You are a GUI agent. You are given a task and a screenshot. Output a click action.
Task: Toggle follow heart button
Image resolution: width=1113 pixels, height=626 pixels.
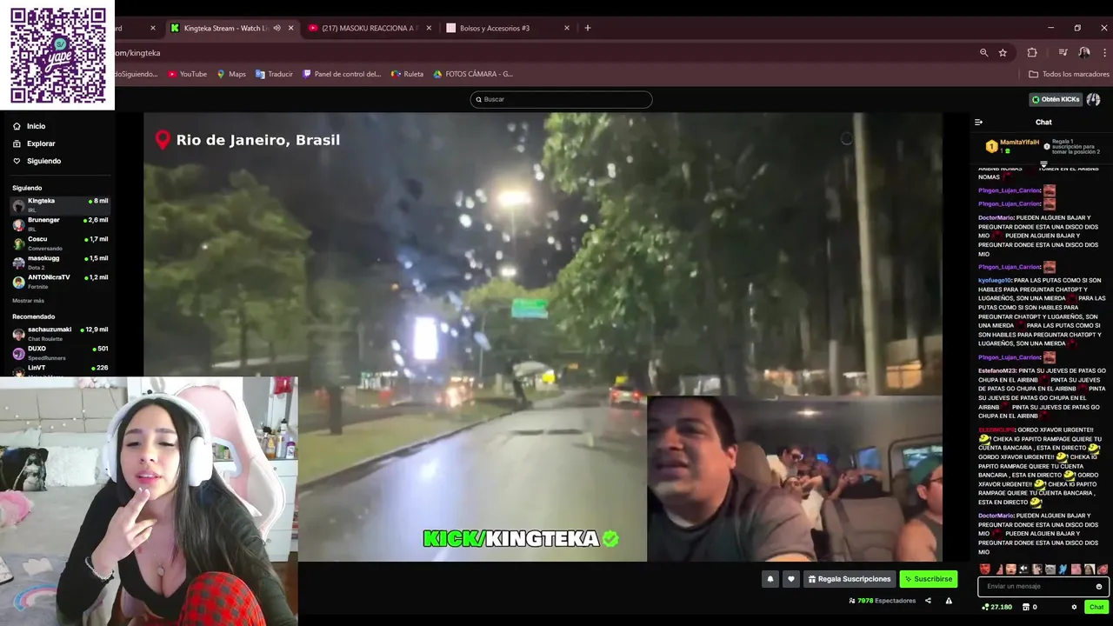pos(790,579)
